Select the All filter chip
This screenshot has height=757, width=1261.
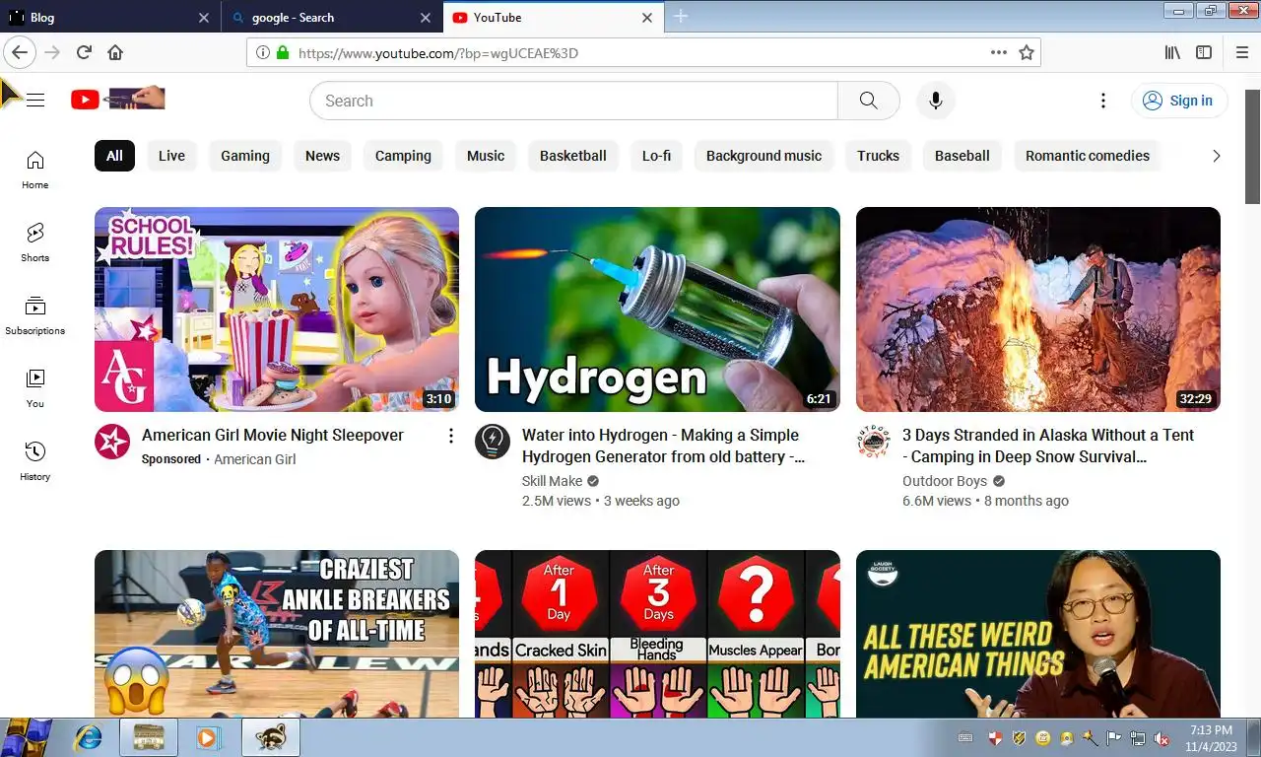coord(114,156)
